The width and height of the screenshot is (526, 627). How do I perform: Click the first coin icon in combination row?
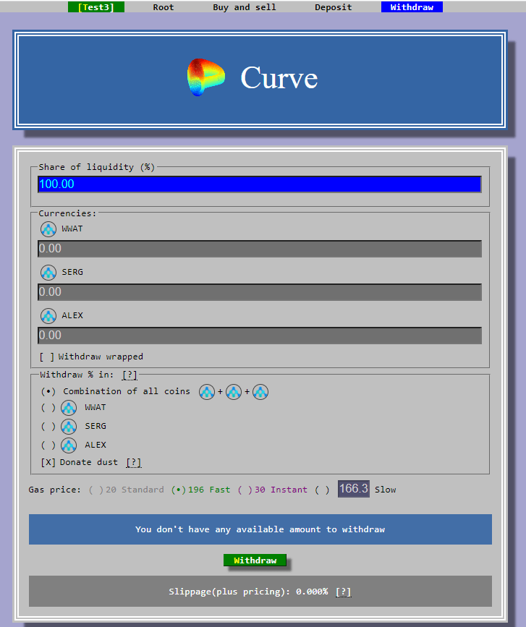click(x=207, y=392)
